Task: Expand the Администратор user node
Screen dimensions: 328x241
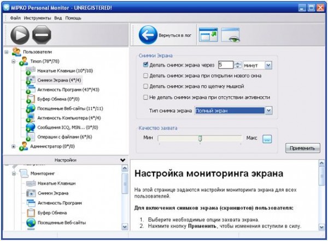Action: [14, 147]
